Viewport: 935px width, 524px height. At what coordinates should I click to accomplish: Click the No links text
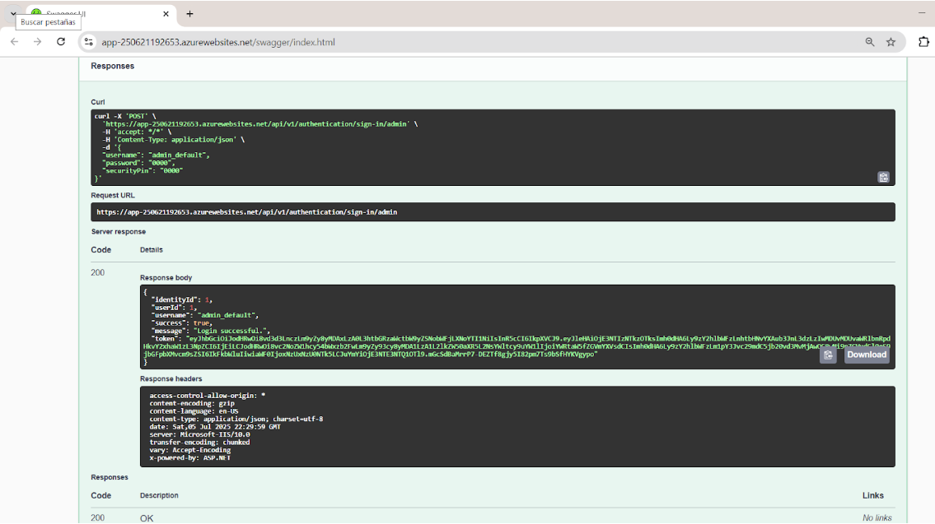point(877,517)
